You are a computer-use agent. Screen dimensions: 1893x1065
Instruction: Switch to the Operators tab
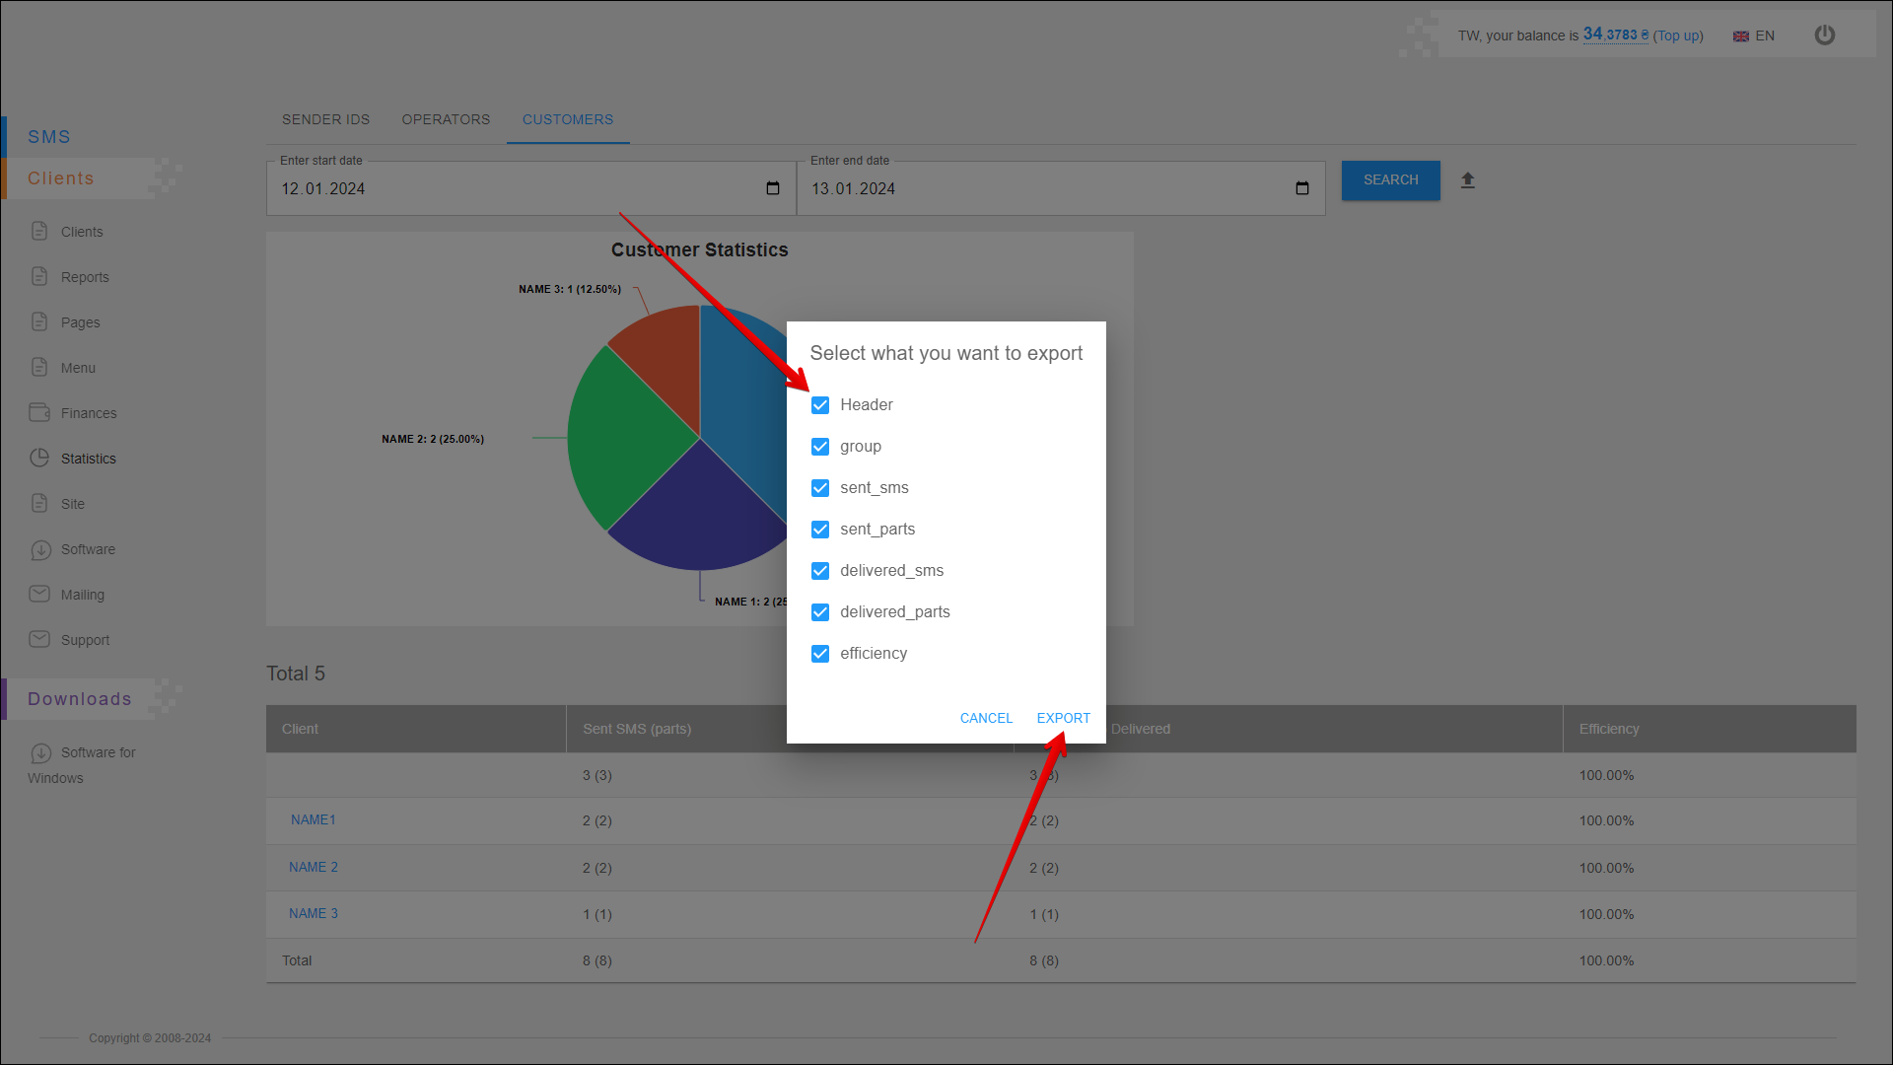446,119
